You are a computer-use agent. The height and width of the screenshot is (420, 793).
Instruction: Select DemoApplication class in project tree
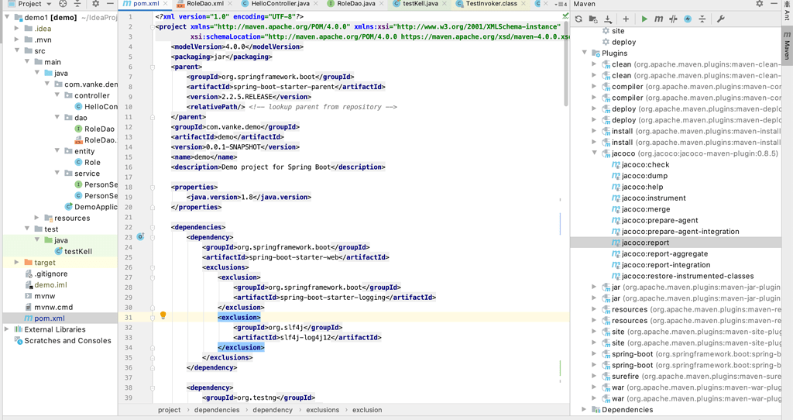95,207
